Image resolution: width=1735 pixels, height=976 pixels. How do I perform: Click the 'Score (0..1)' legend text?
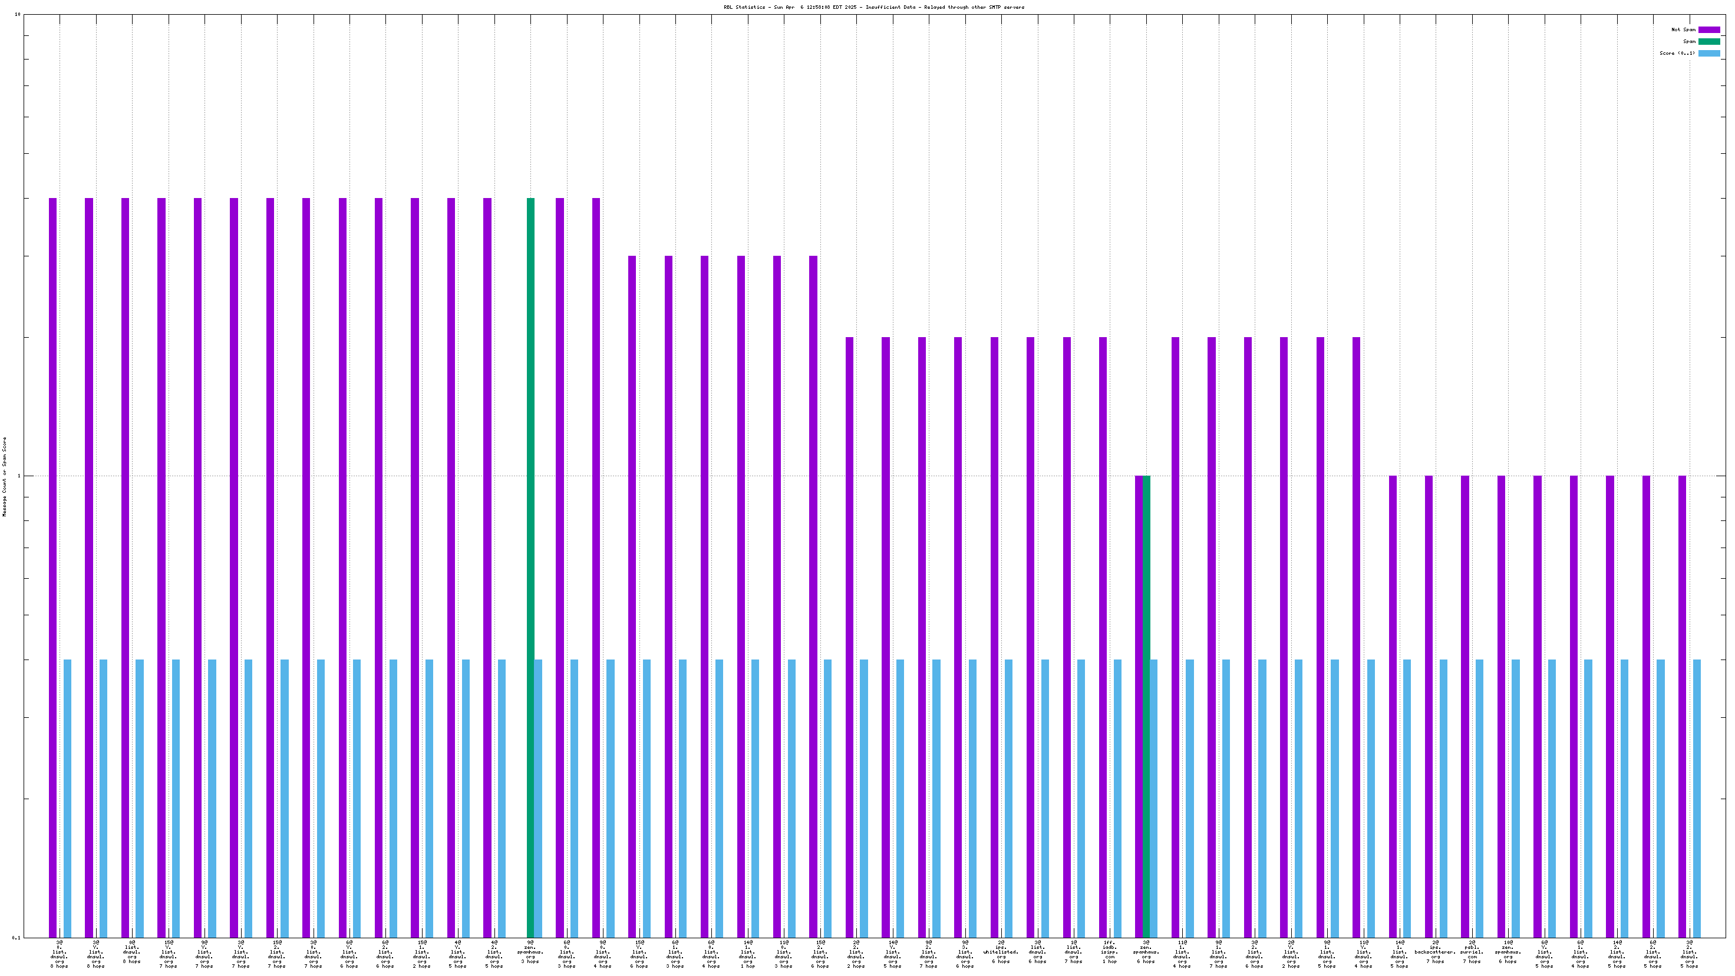[x=1677, y=53]
